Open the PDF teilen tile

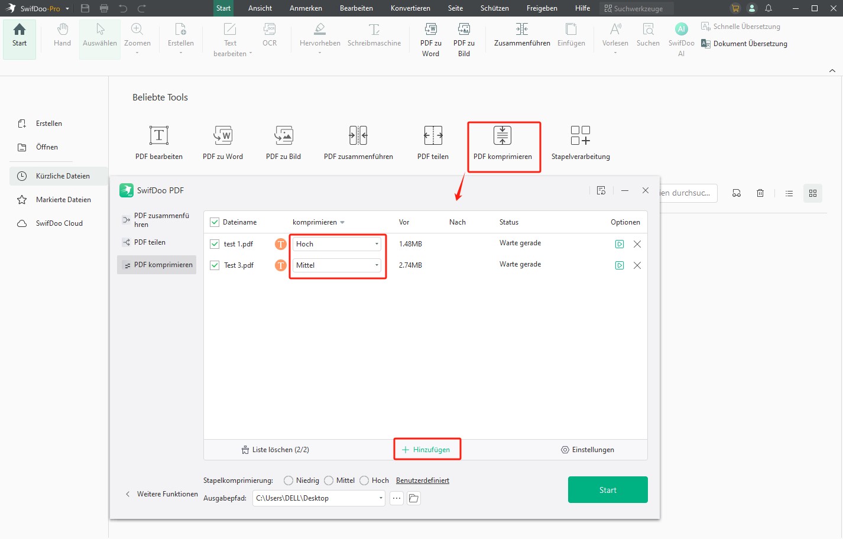[433, 142]
